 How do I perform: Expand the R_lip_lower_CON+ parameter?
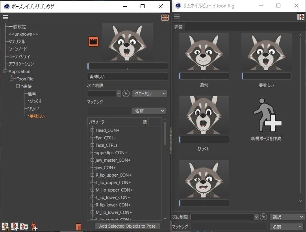(92, 205)
